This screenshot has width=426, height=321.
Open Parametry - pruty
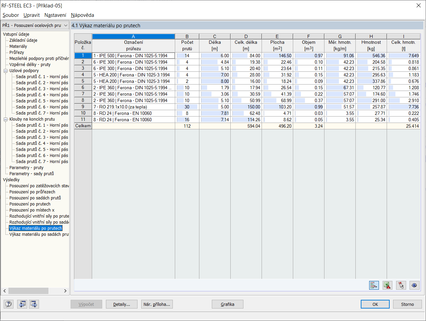26,168
